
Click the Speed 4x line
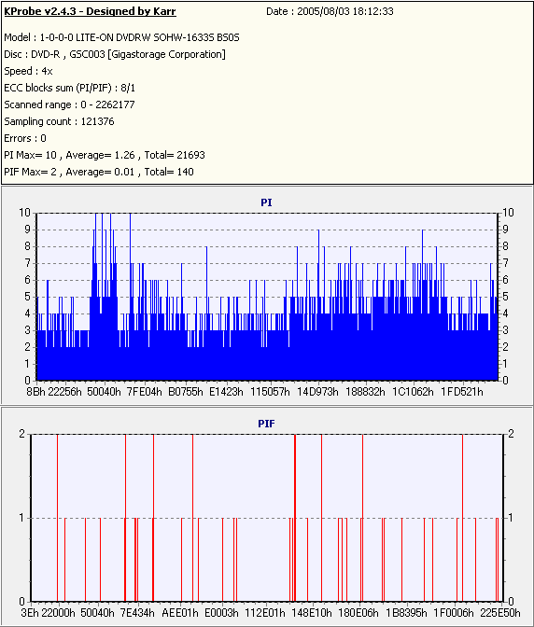click(x=28, y=71)
